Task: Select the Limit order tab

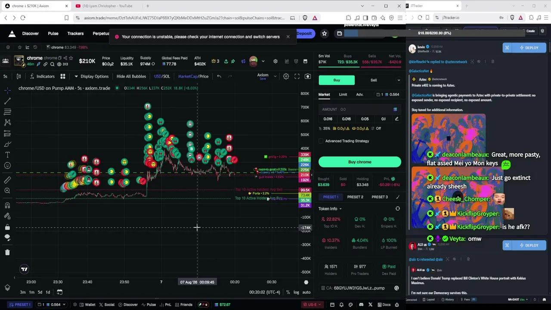Action: 343,94
